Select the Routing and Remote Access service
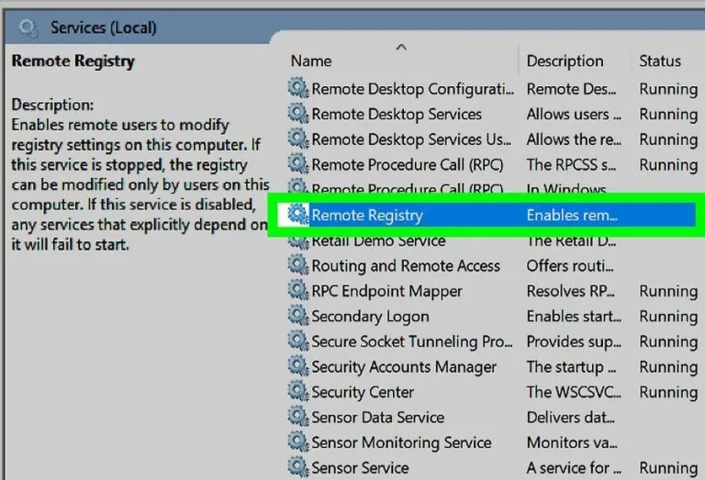705x480 pixels. click(x=406, y=265)
